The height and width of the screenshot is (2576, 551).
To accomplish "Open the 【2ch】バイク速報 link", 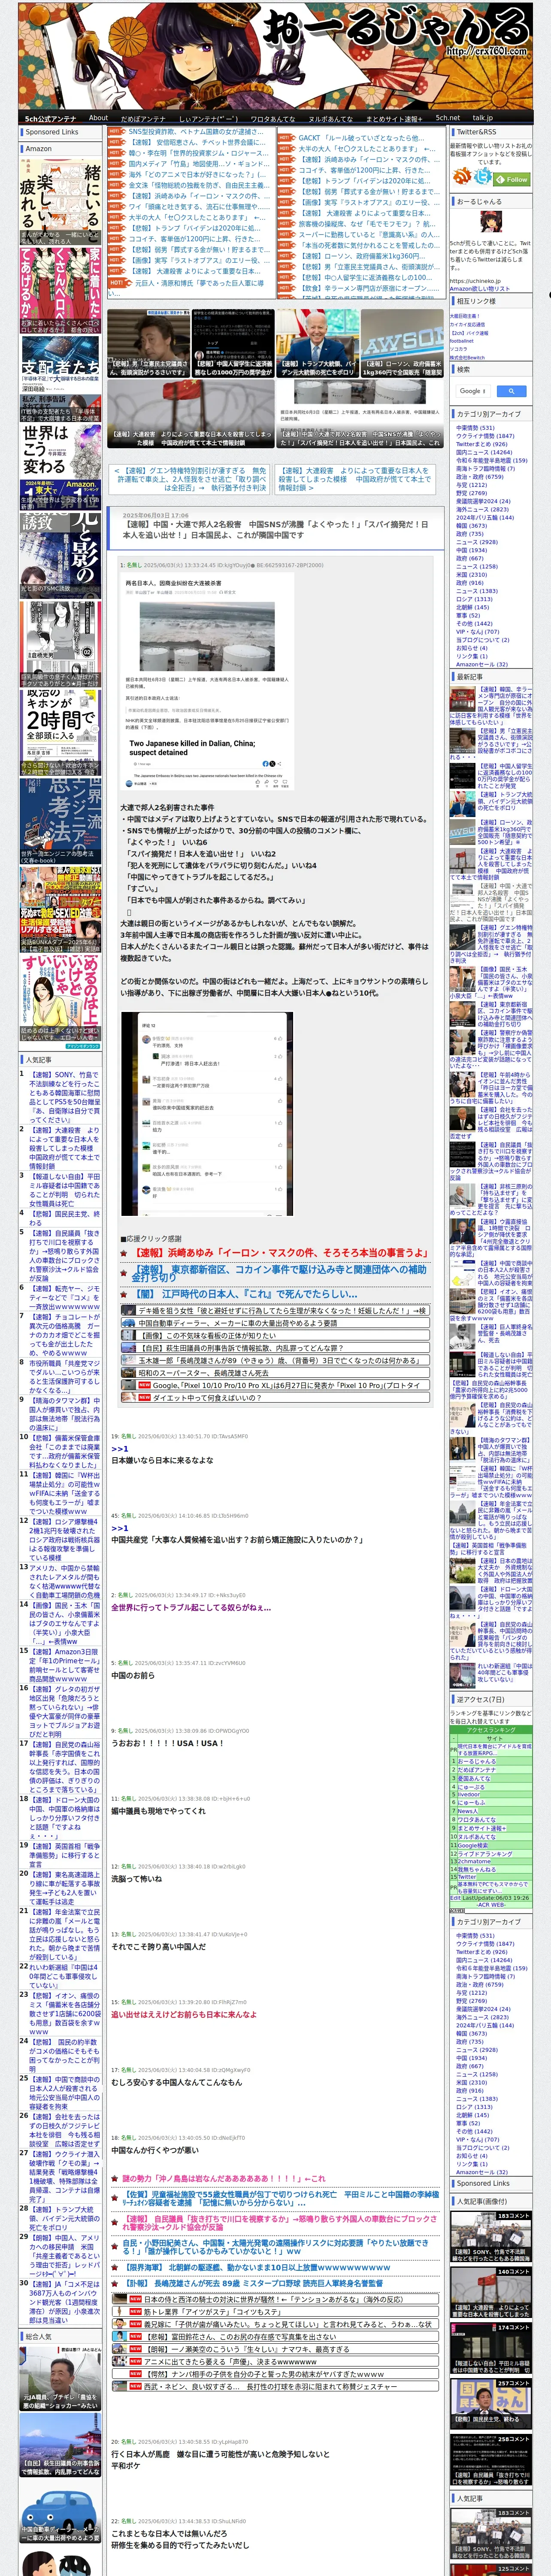I will (469, 333).
